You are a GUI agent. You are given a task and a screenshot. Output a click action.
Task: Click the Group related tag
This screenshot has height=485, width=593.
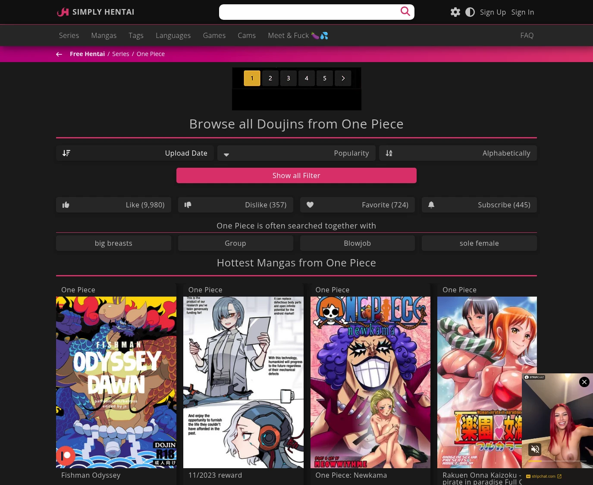pyautogui.click(x=235, y=243)
